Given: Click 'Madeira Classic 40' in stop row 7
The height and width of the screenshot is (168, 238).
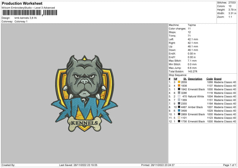Looking at the screenshot, I should click(x=225, y=104).
